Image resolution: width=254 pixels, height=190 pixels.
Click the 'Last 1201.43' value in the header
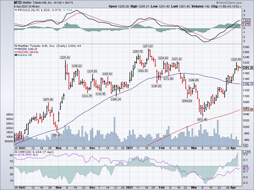(180, 6)
